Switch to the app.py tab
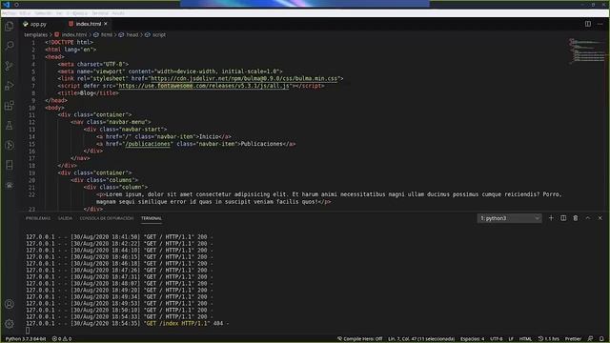 pyautogui.click(x=34, y=24)
